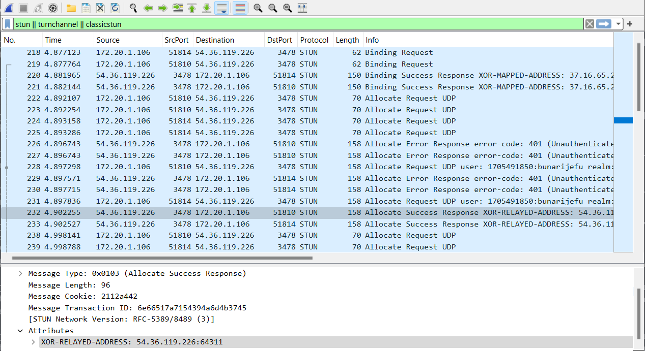Jump to the last packet

pyautogui.click(x=207, y=8)
